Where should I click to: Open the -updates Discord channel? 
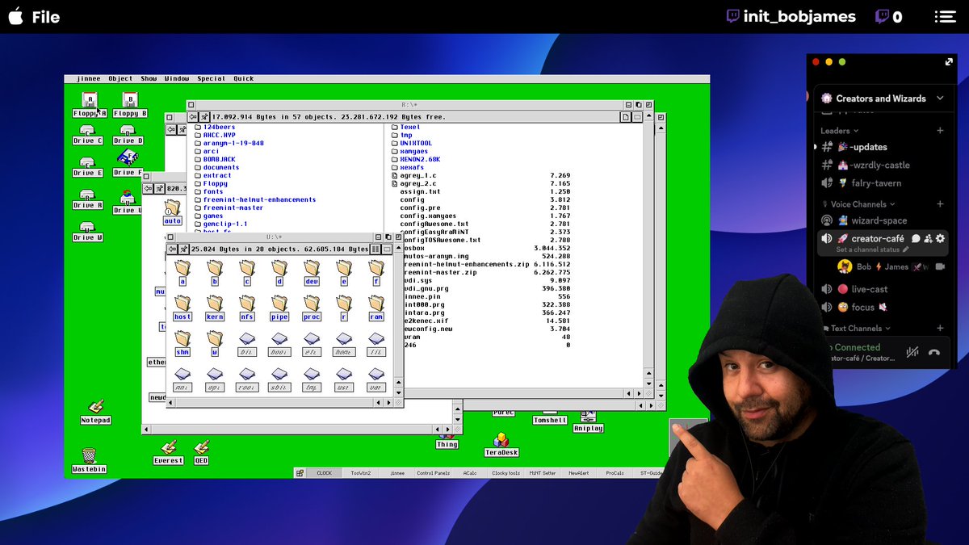tap(868, 147)
